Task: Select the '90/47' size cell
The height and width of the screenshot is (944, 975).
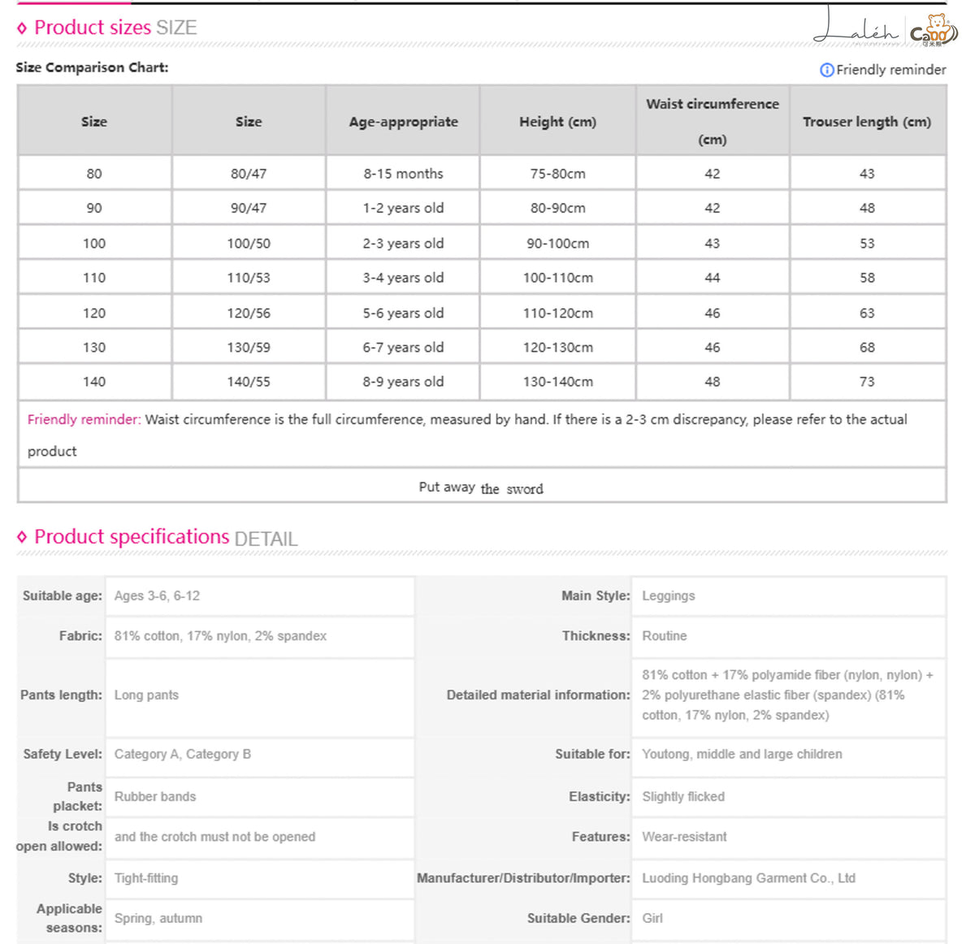Action: (x=249, y=208)
